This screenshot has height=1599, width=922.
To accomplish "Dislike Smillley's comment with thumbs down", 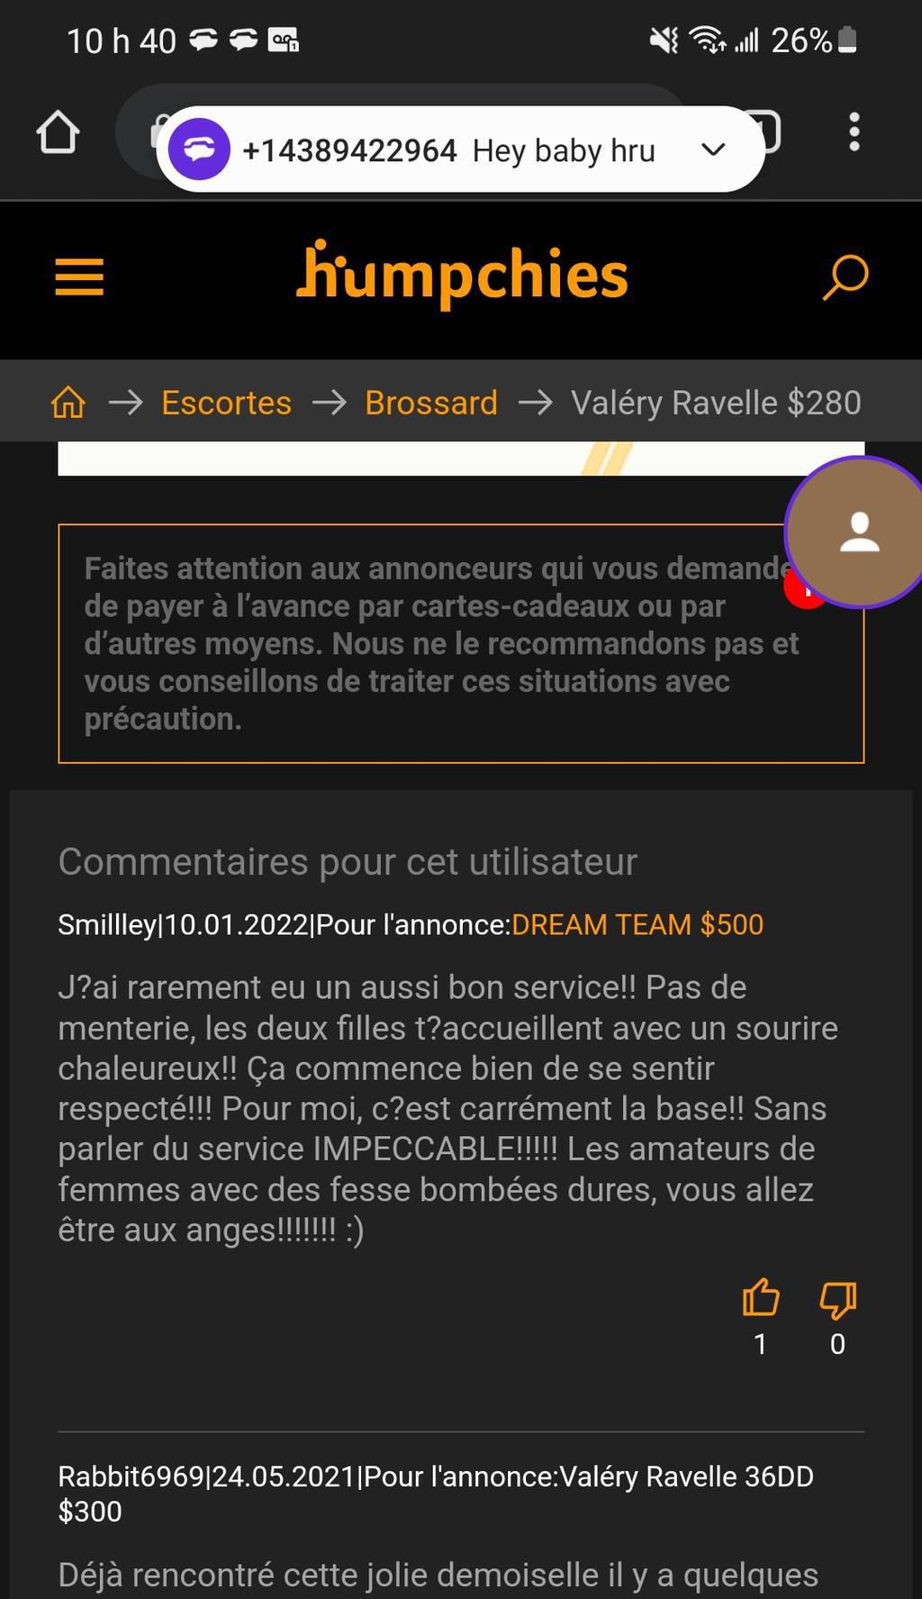I will [837, 1301].
